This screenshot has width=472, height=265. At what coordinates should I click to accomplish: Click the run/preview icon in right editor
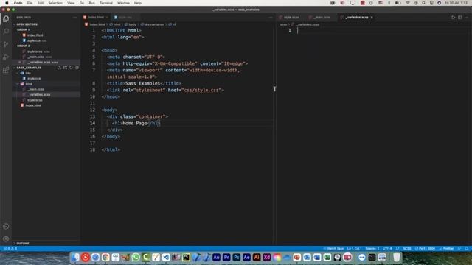coord(454,18)
